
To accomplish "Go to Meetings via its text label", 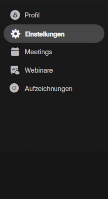I will click(x=38, y=52).
